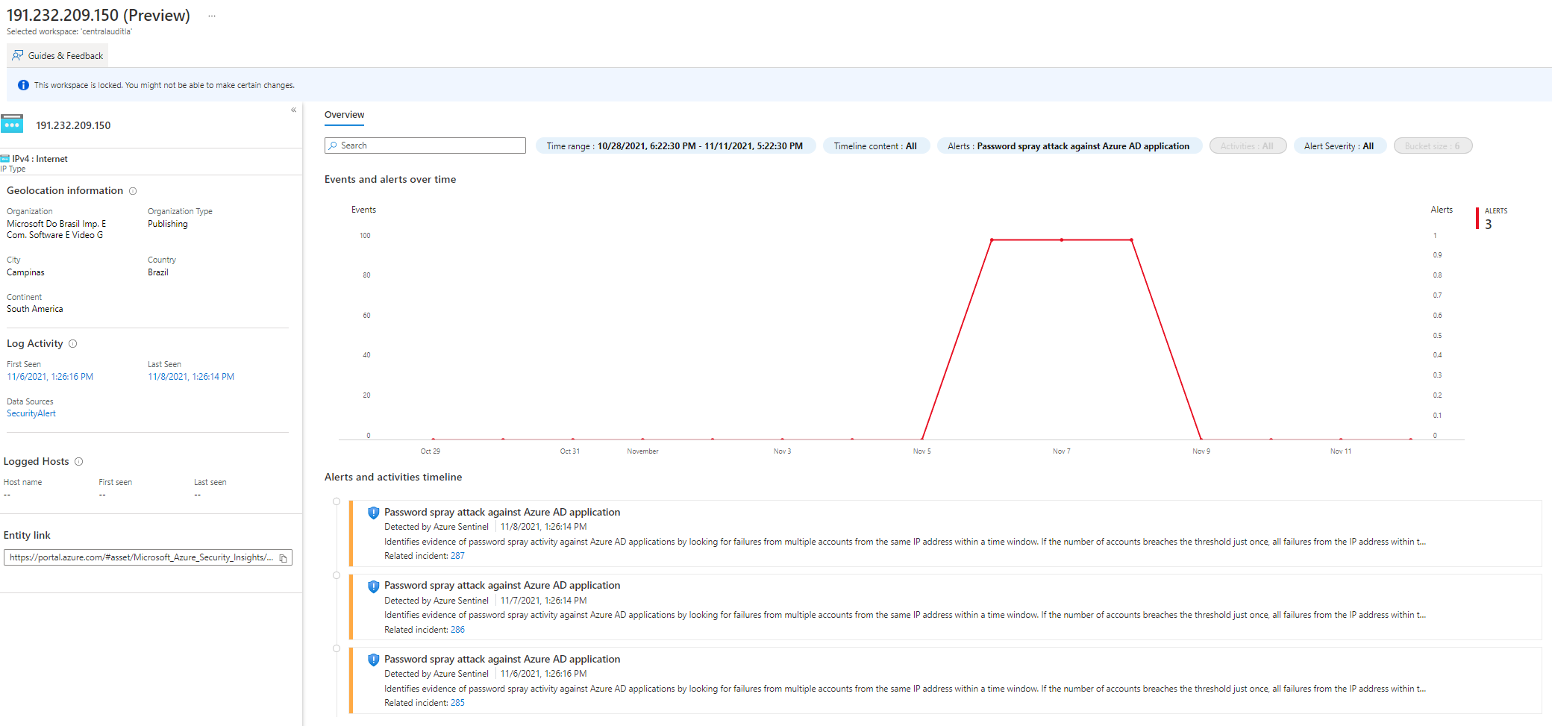
Task: Click the Events and alerts over time heading
Action: point(390,180)
